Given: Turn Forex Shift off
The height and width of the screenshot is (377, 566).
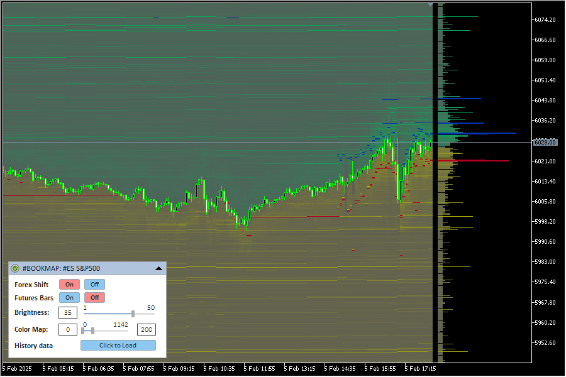Looking at the screenshot, I should [94, 285].
